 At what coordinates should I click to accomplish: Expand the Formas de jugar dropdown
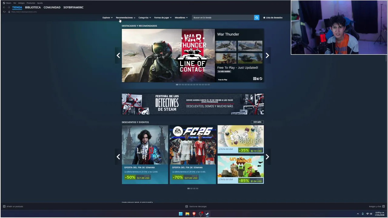[163, 18]
